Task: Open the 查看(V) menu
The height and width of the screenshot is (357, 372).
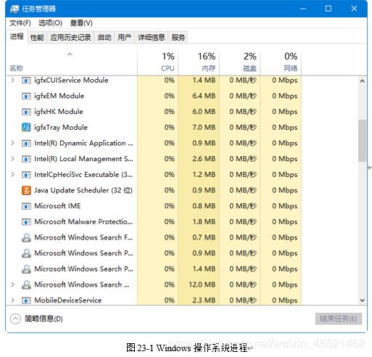Action: click(x=81, y=23)
